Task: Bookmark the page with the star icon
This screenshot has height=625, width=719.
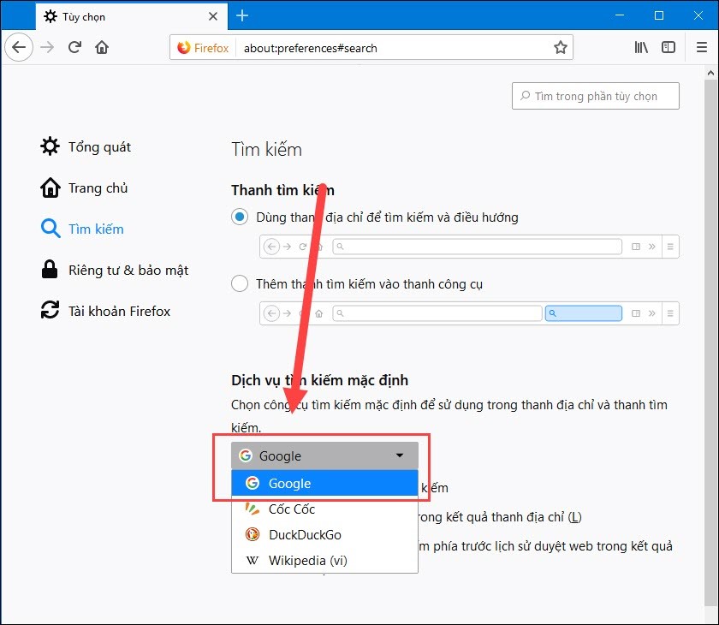Action: coord(561,47)
